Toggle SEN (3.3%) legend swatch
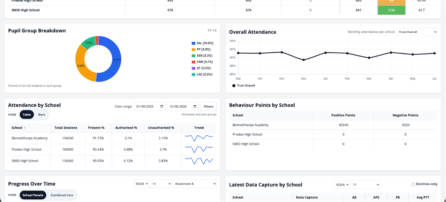446x202 pixels. tap(194, 55)
